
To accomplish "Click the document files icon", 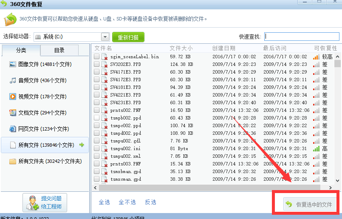I will click(x=13, y=113).
